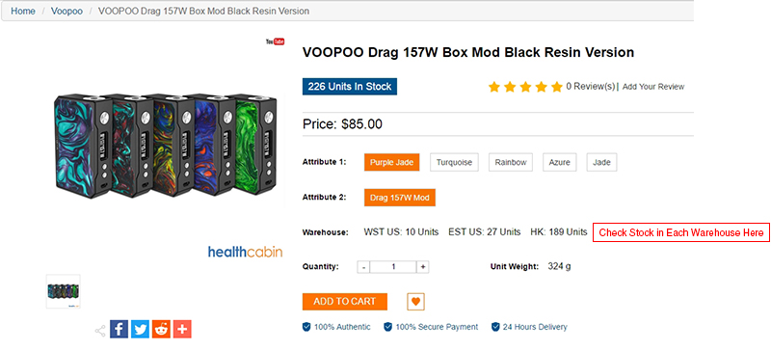Check Stock in Each Warehouse Here
The width and height of the screenshot is (771, 351).
[681, 232]
